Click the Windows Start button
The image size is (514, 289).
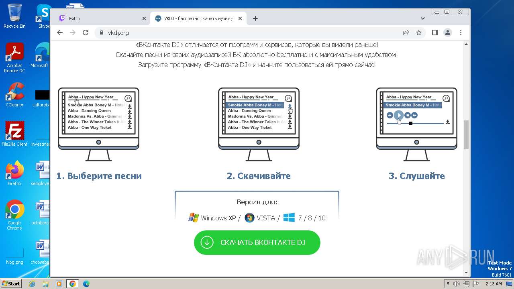pos(11,283)
